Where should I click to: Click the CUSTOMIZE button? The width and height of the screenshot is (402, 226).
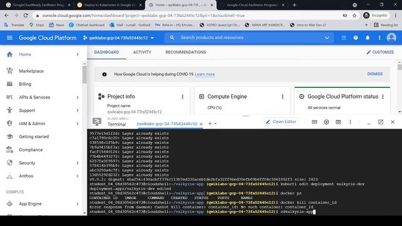[x=380, y=52]
